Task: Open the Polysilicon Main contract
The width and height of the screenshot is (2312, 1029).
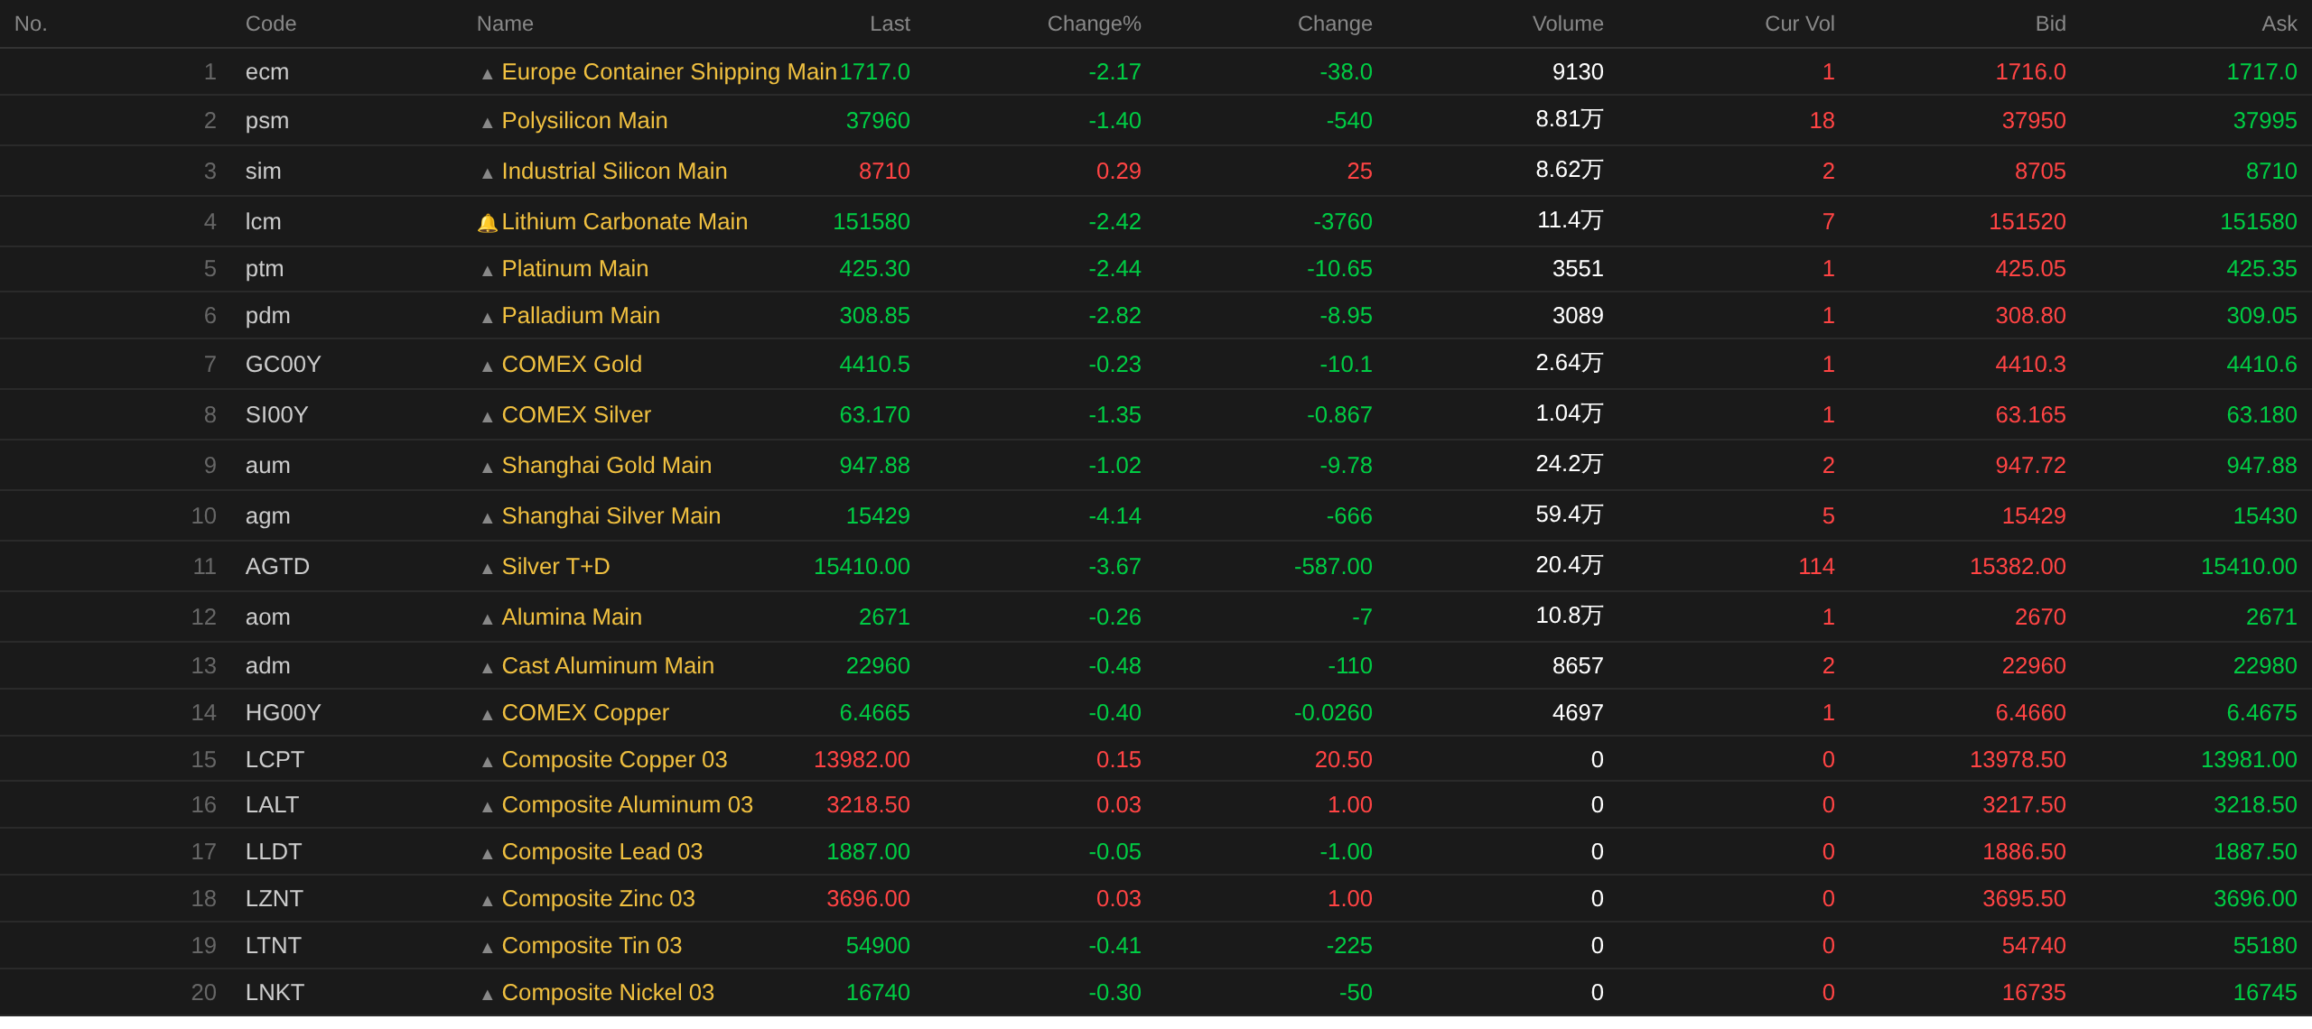Action: 584,120
